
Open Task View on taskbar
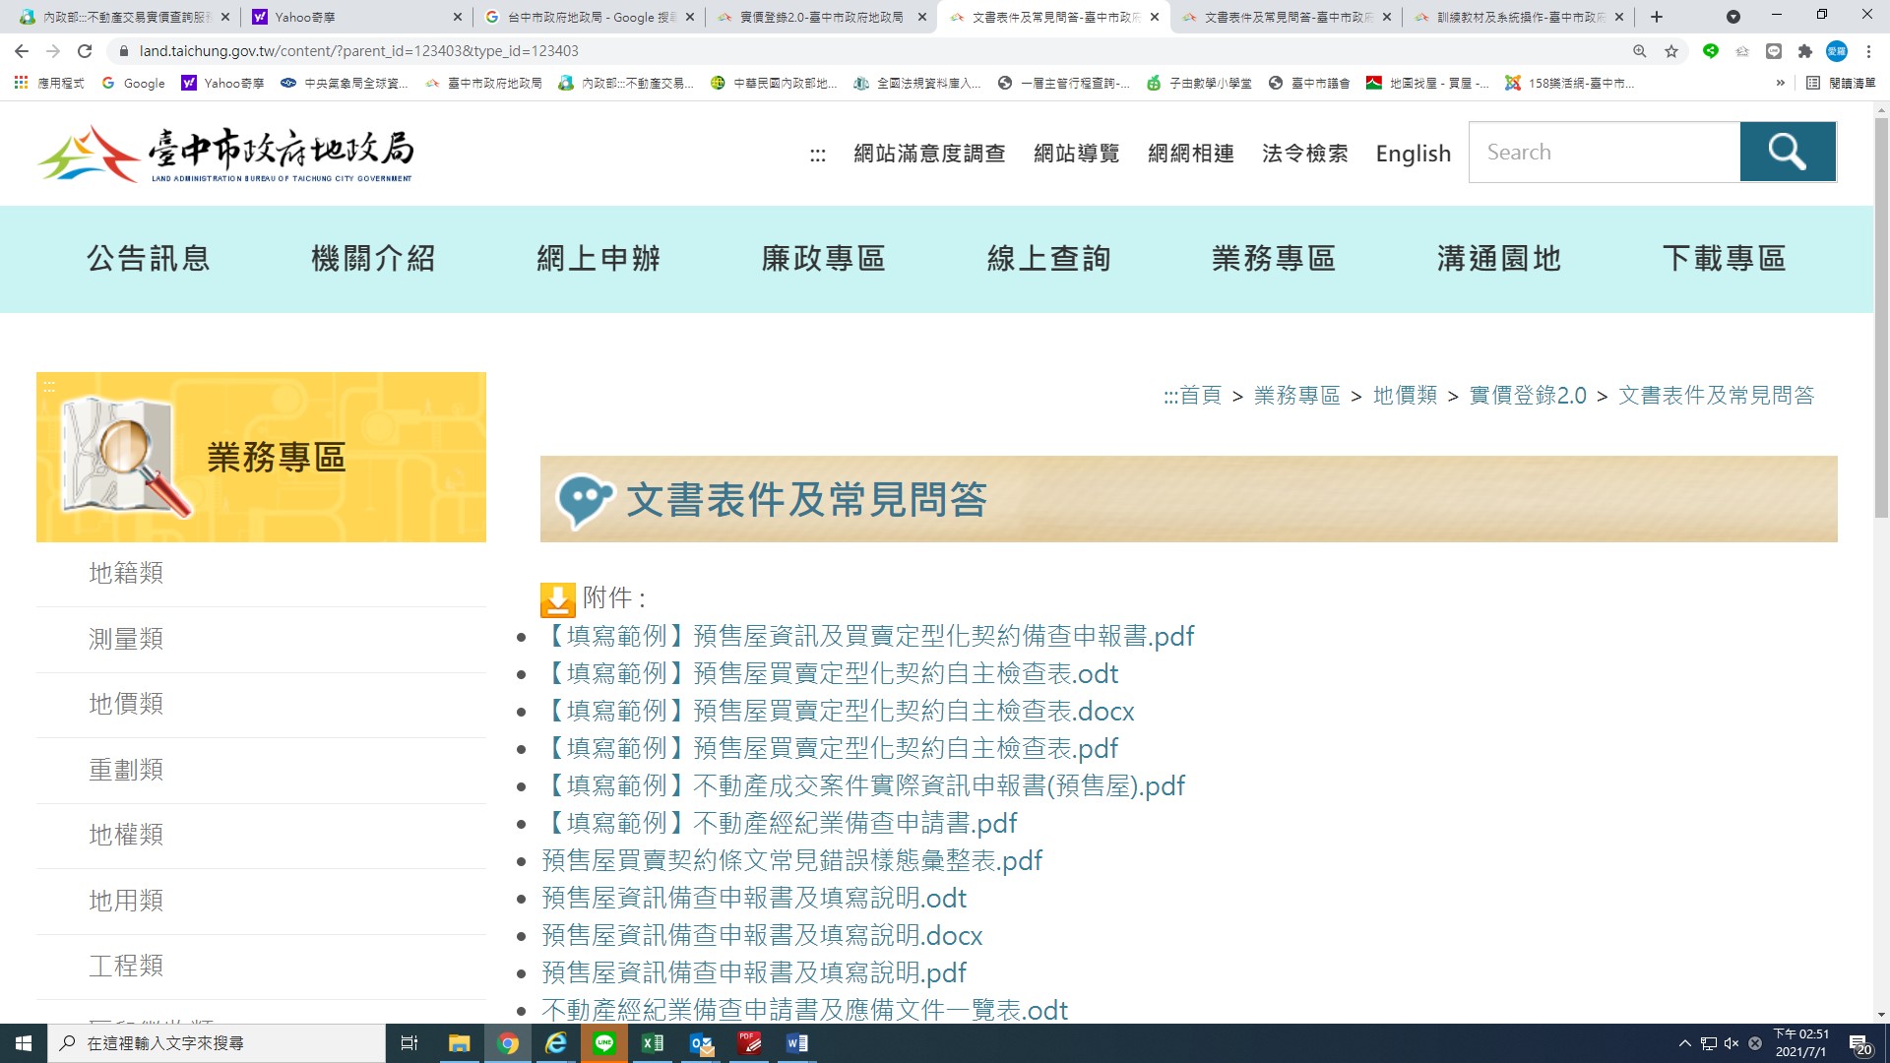click(409, 1043)
